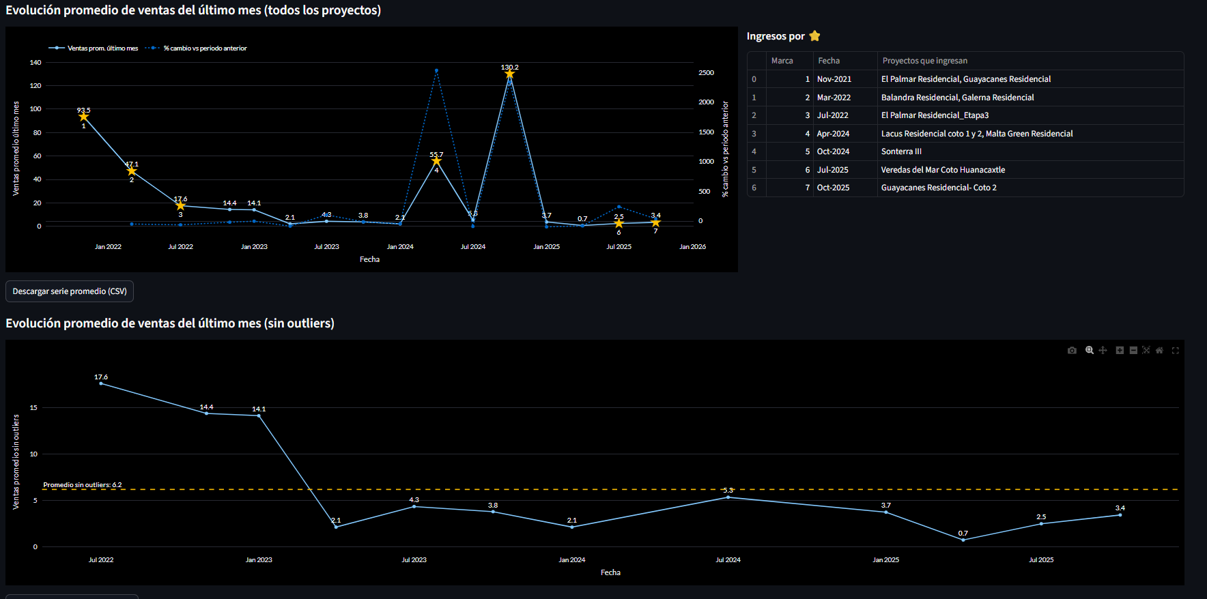The image size is (1207, 599).
Task: Click the autoscale axes icon
Action: [1146, 351]
